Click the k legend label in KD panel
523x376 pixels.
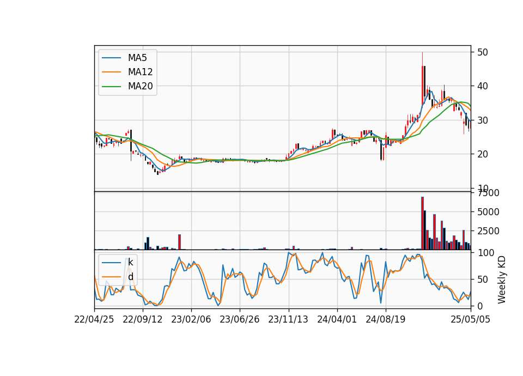pos(130,262)
